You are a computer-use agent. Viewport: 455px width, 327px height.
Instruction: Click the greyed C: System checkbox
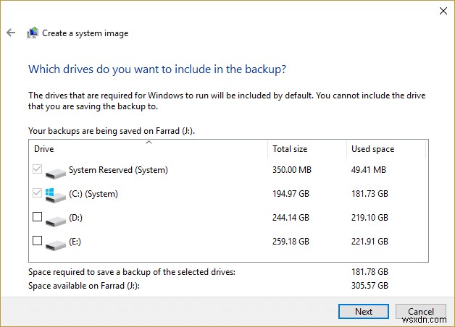[38, 194]
